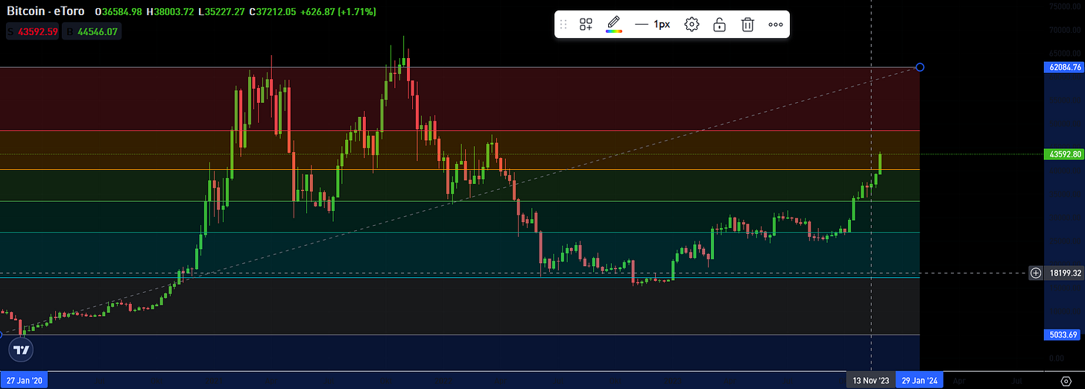Click the buy price 44546.07
The height and width of the screenshot is (389, 1085).
(91, 31)
